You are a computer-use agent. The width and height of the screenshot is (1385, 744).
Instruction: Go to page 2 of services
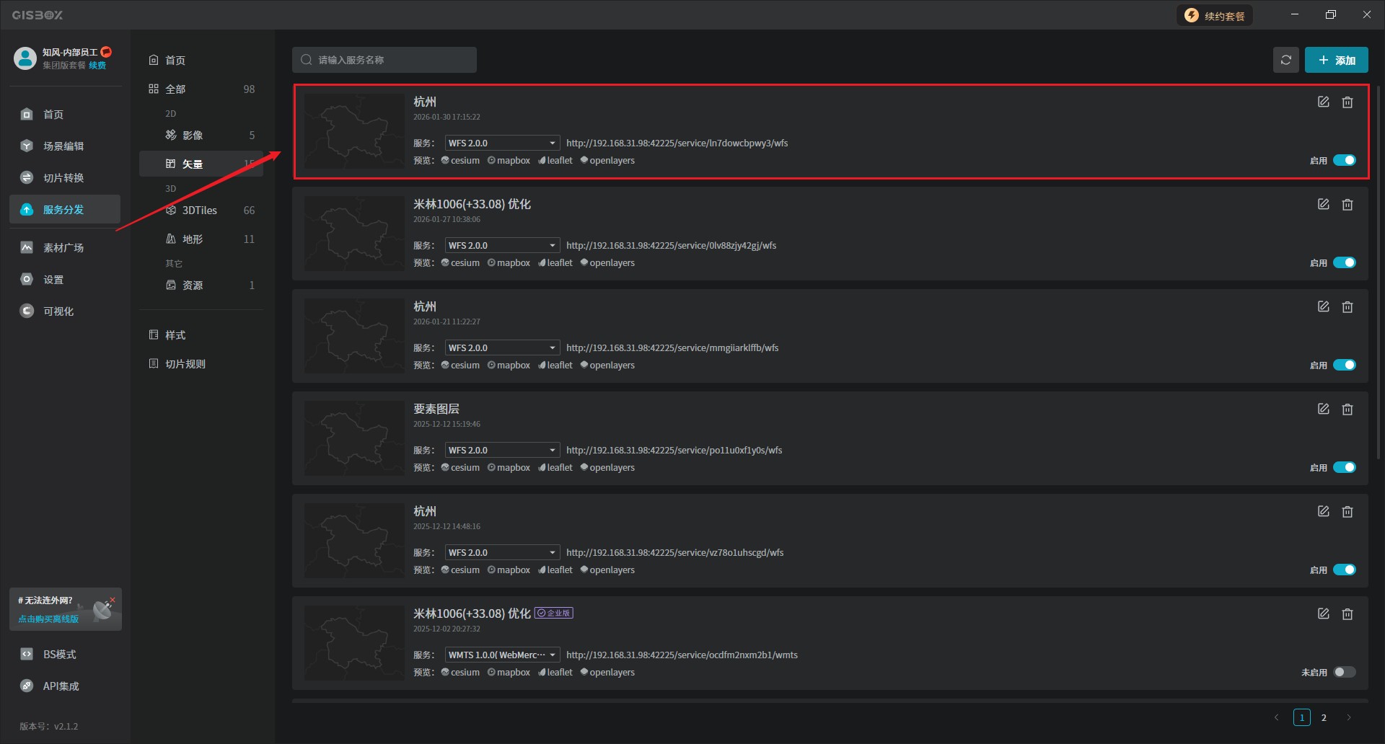pyautogui.click(x=1324, y=718)
